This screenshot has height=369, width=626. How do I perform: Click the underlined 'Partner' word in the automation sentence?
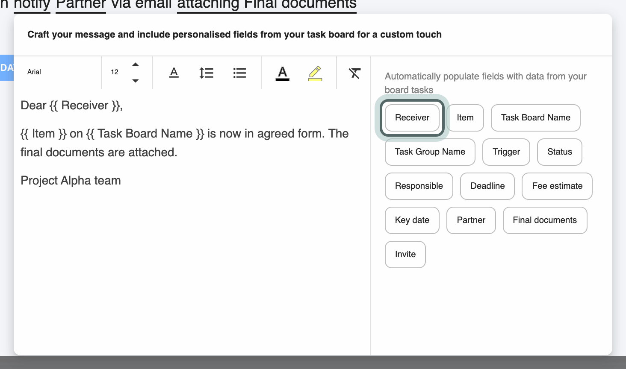[81, 5]
